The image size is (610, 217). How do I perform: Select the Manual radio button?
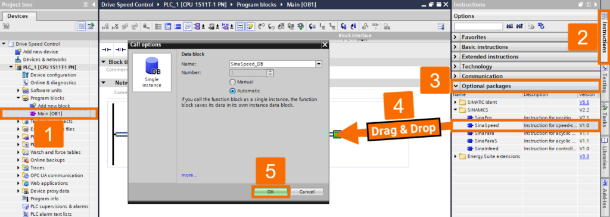coord(233,82)
